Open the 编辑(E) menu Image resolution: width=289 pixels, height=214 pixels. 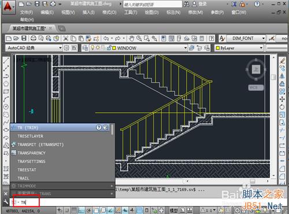(47, 13)
